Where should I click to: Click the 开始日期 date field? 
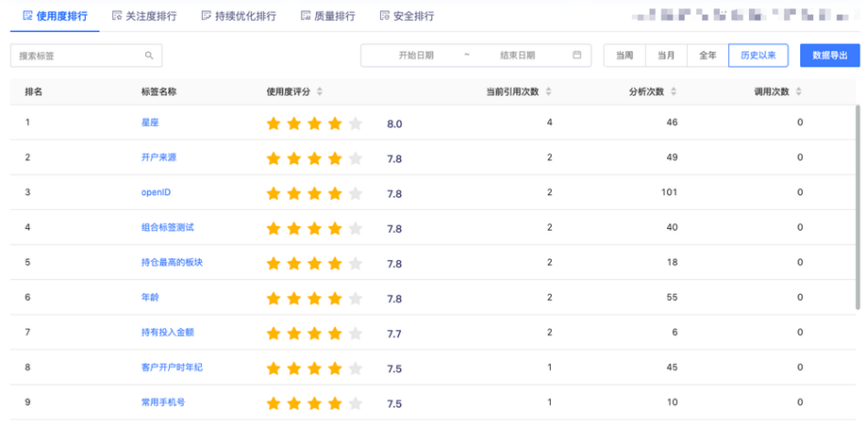coord(417,56)
